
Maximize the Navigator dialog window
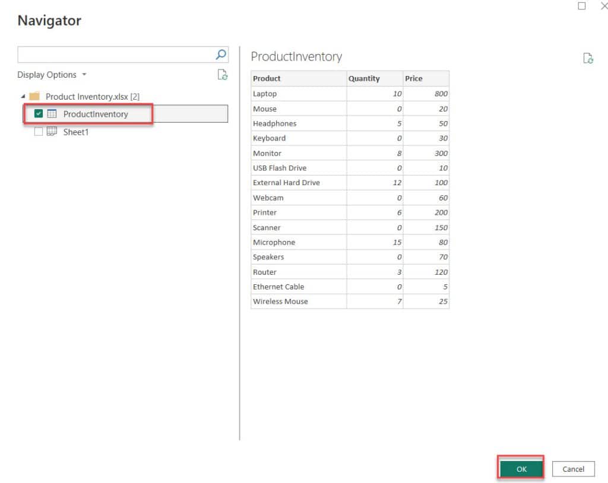tap(582, 6)
